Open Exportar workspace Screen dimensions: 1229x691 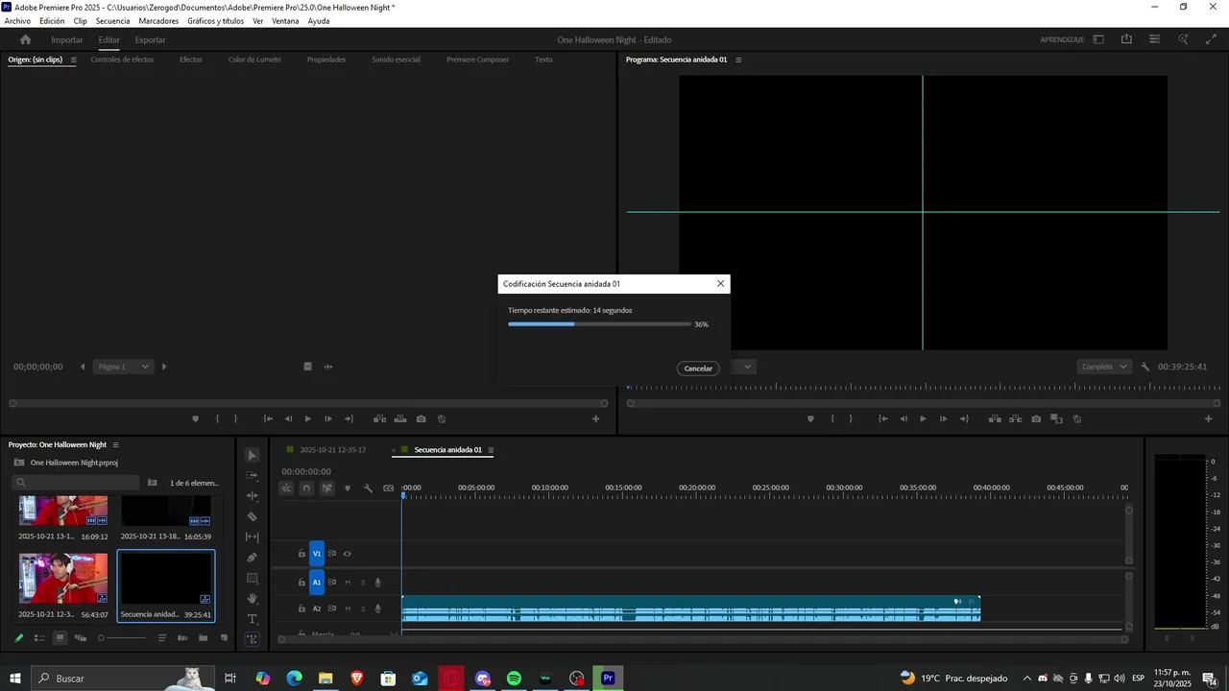(x=150, y=39)
